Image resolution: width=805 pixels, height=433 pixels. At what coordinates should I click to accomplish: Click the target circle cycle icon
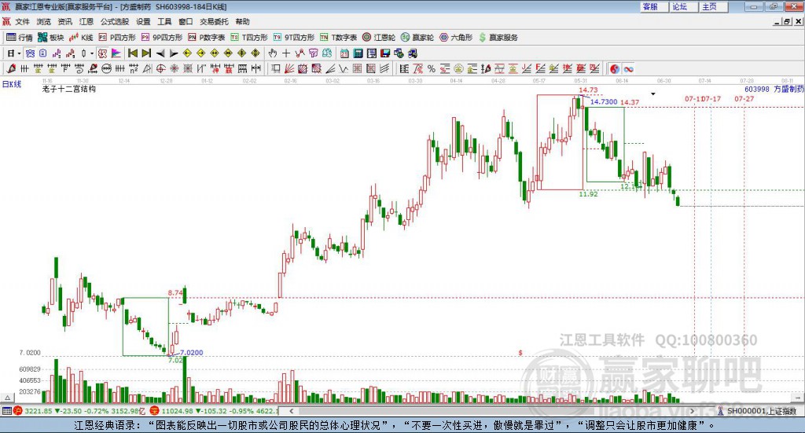[x=160, y=68]
